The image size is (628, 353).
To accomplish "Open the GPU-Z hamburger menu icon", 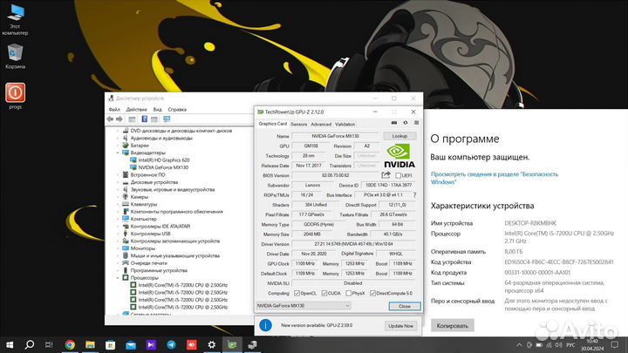I will tap(417, 123).
